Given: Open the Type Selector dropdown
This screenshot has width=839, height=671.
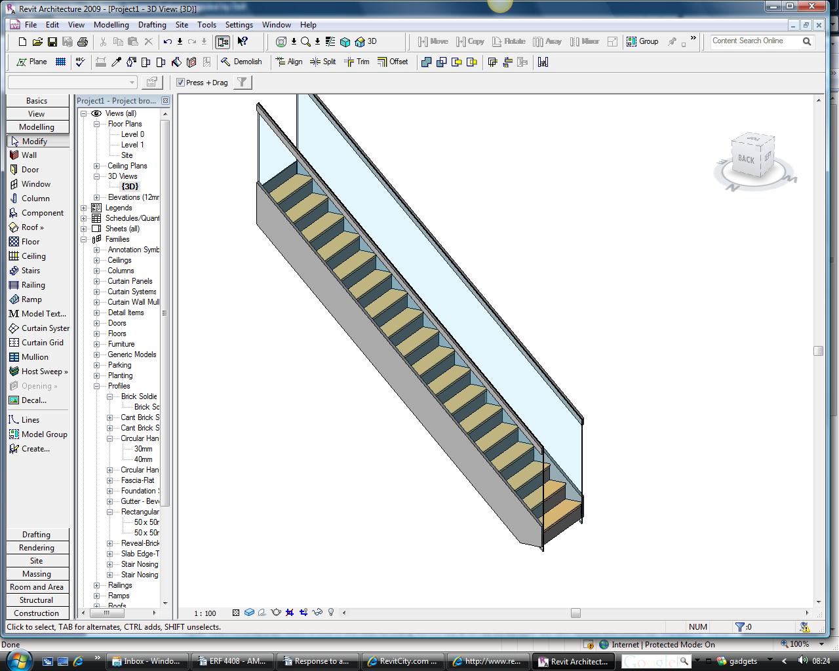Looking at the screenshot, I should coord(132,83).
